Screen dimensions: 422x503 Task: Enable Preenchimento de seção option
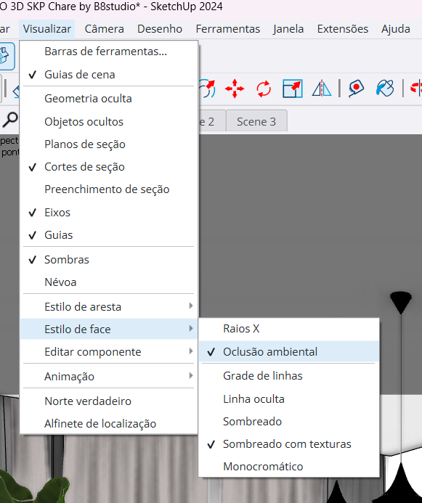[109, 189]
